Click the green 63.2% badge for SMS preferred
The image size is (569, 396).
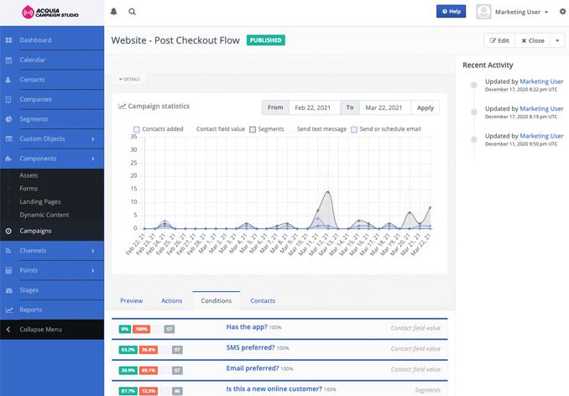[128, 348]
